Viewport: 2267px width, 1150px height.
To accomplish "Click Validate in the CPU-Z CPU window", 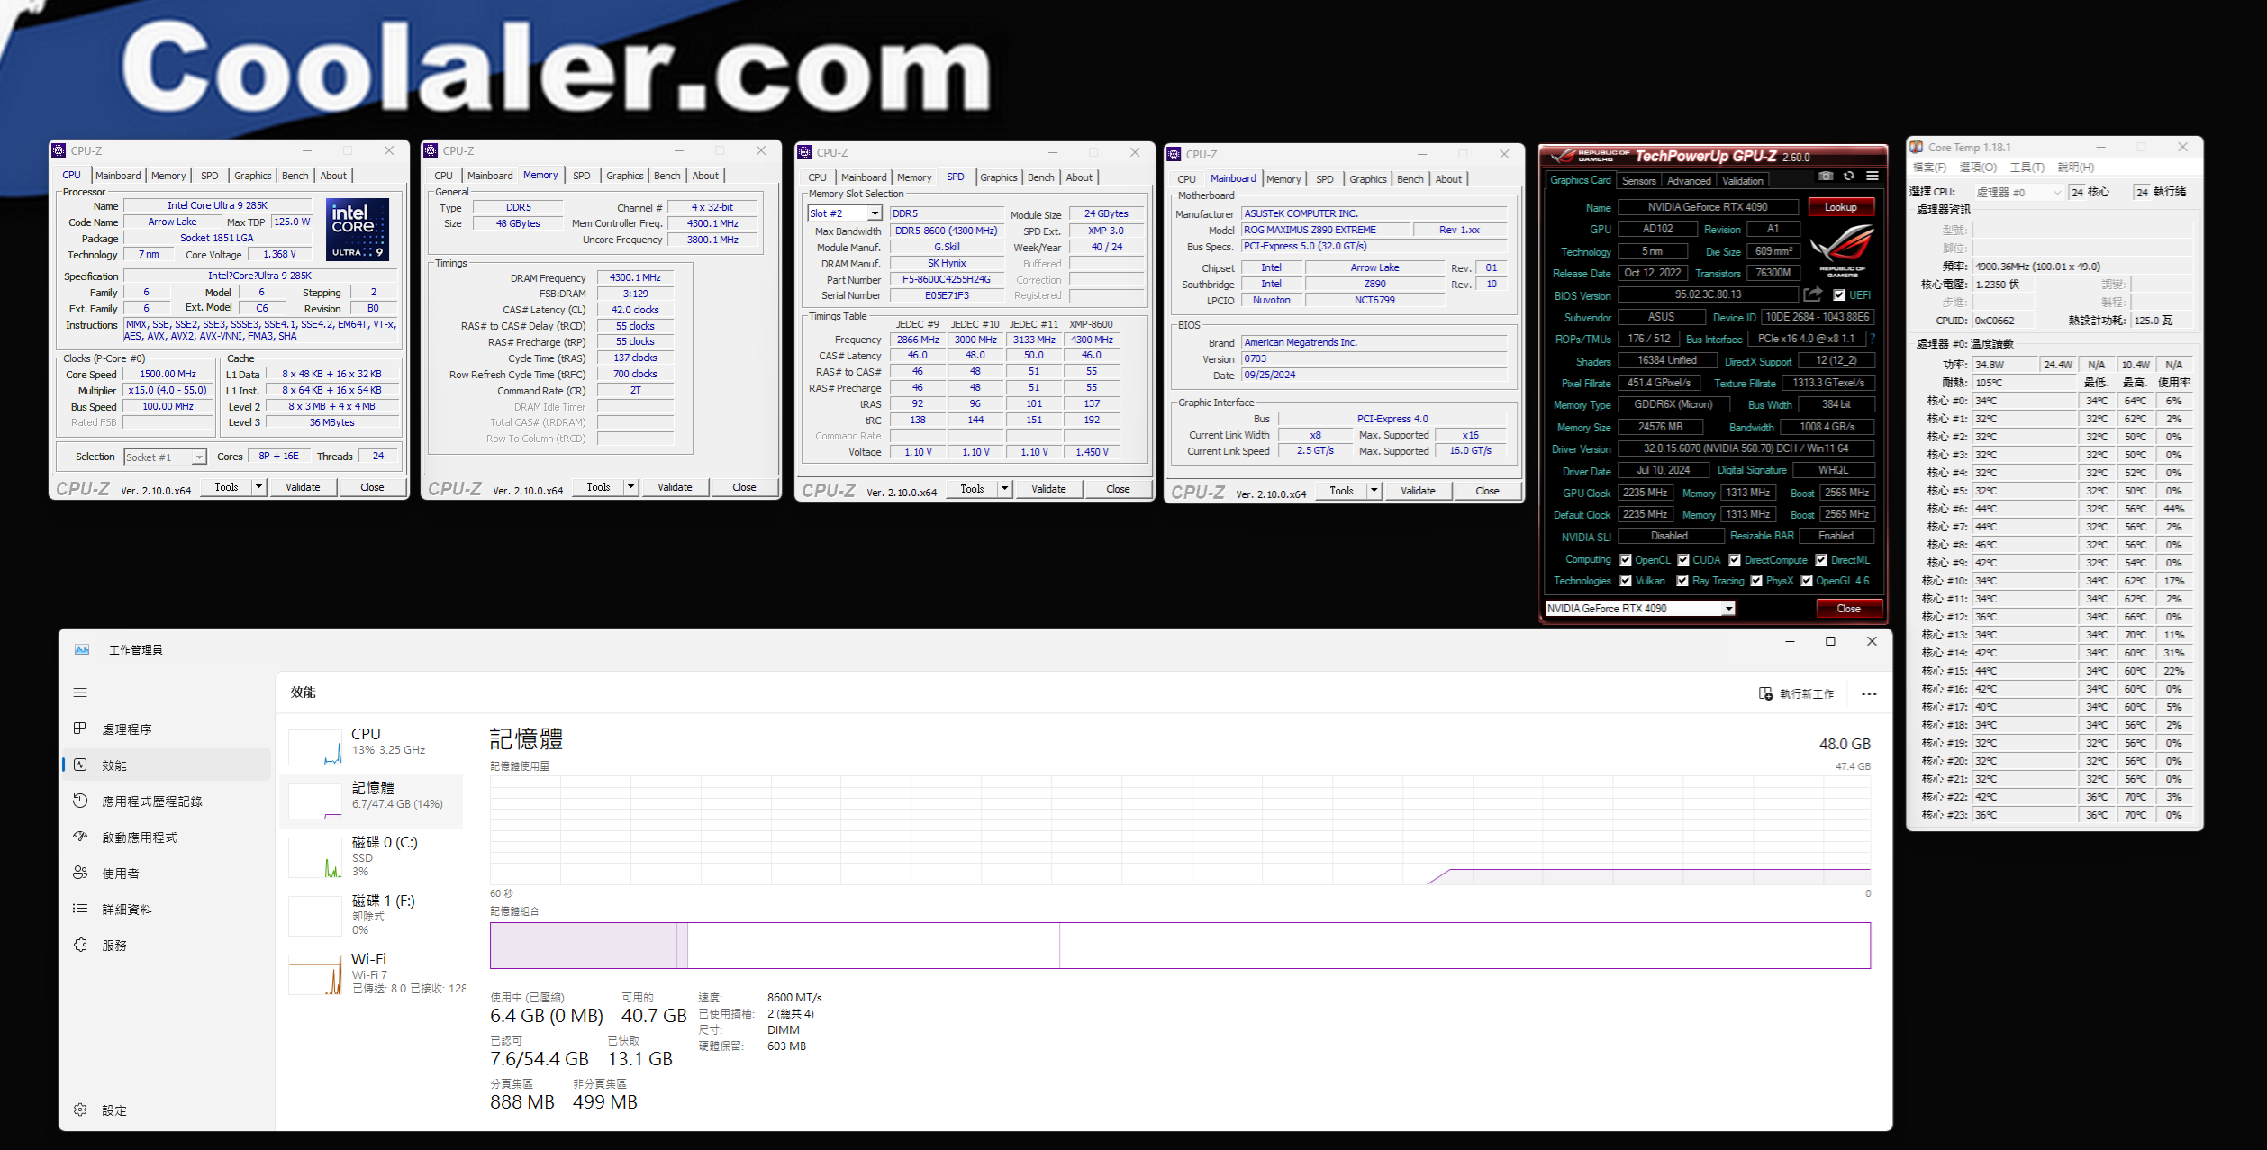I will (x=303, y=486).
